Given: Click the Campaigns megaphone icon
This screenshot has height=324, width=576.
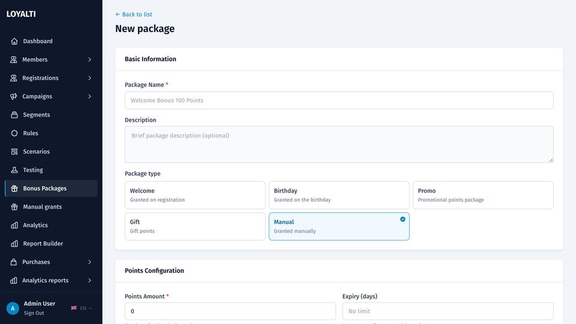Looking at the screenshot, I should coord(14,96).
